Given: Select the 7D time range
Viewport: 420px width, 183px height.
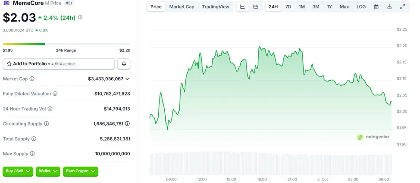Looking at the screenshot, I should pyautogui.click(x=288, y=7).
